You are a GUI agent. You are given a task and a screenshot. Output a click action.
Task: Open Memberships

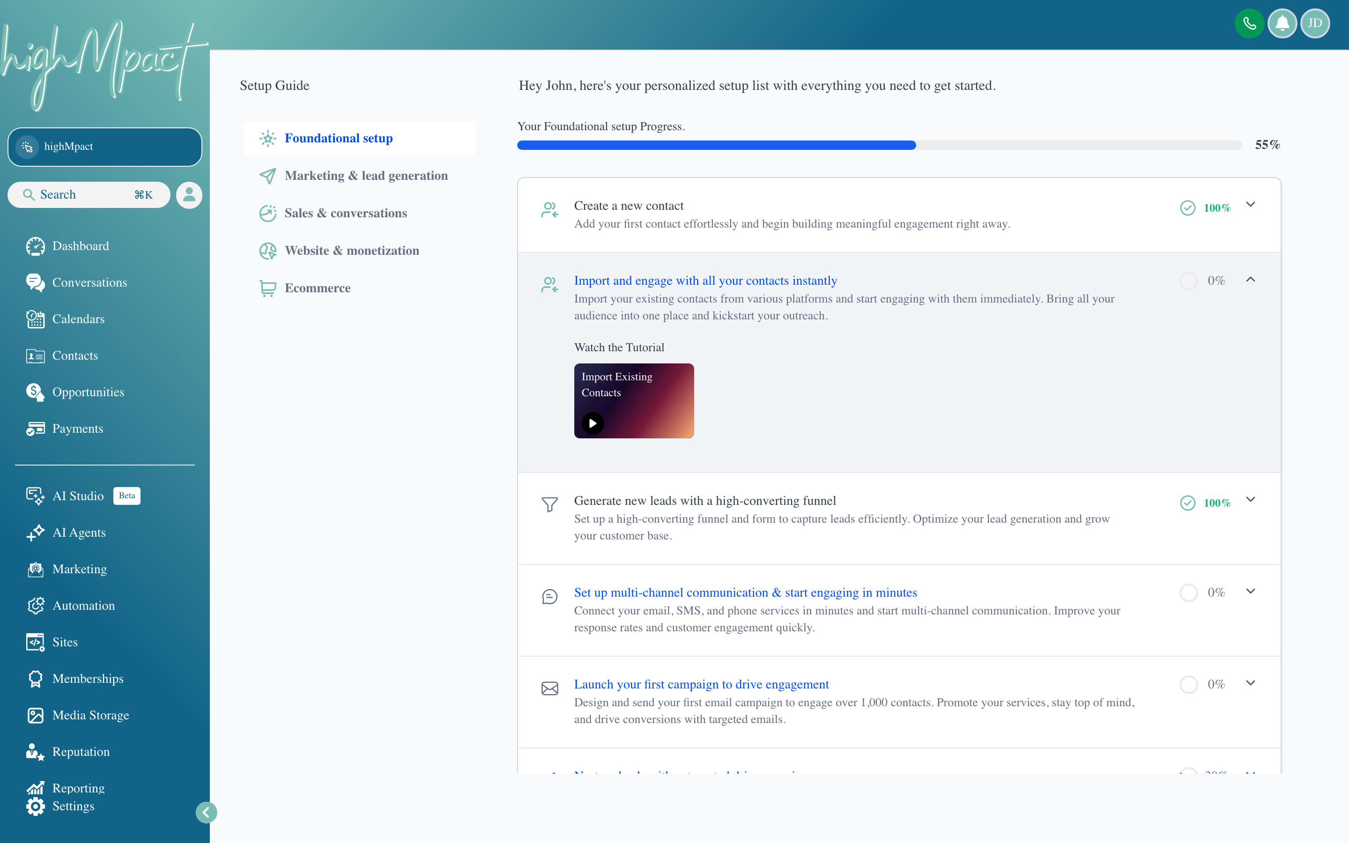(74, 679)
